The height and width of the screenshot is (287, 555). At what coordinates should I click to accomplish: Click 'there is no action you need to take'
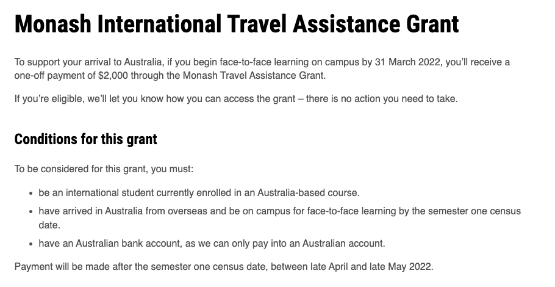pos(382,98)
